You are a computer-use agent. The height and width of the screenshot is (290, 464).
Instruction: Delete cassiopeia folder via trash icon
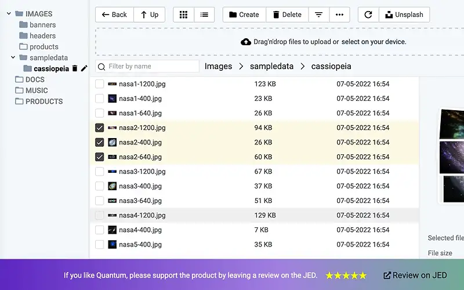[x=75, y=68]
